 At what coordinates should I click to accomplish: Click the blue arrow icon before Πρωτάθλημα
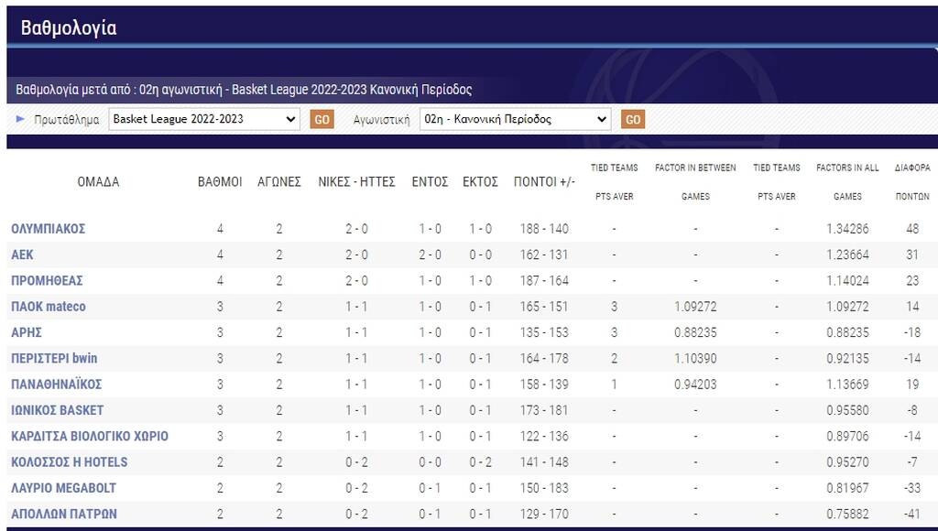pyautogui.click(x=20, y=119)
